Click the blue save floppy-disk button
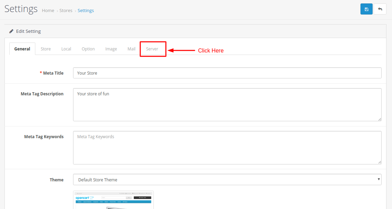 (366, 9)
